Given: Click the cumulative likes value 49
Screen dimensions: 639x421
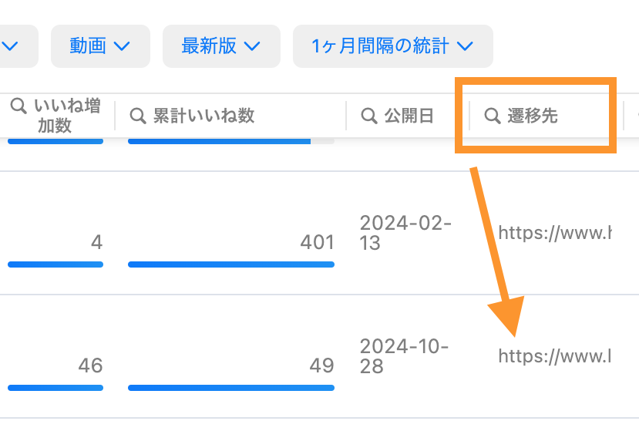Looking at the screenshot, I should 322,365.
